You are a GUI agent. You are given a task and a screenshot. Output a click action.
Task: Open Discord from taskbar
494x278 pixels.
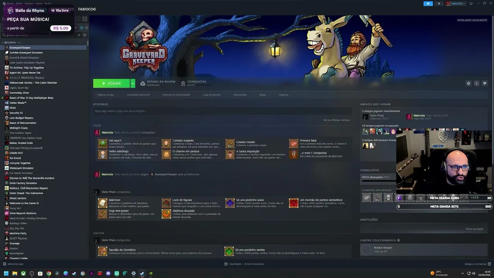coord(108,273)
